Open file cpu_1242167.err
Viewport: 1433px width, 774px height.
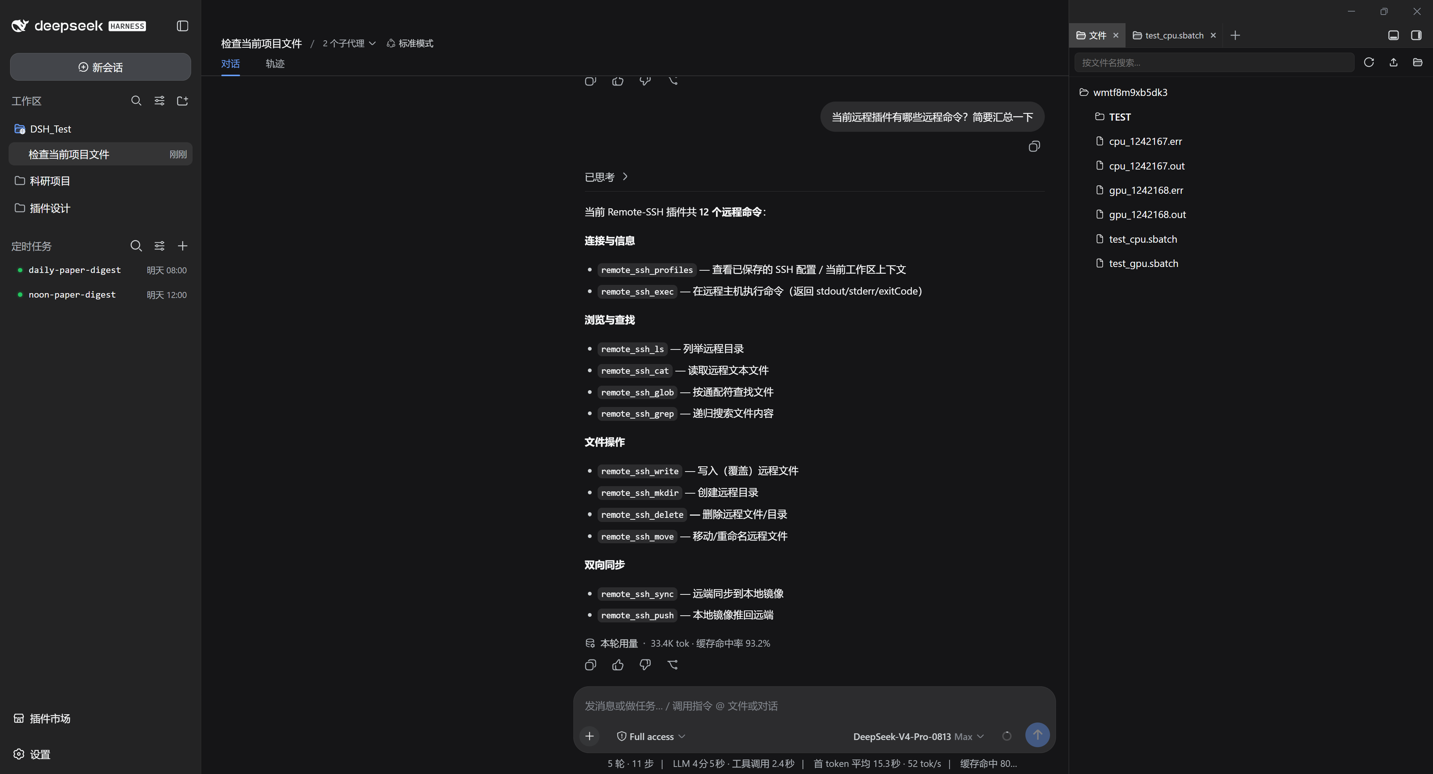[1139, 142]
